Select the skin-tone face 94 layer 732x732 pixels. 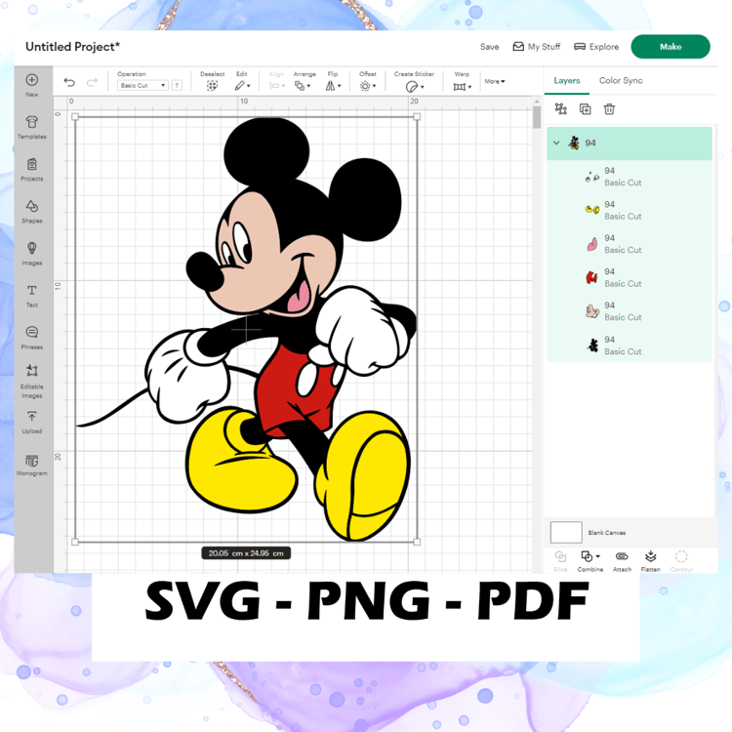(630, 311)
